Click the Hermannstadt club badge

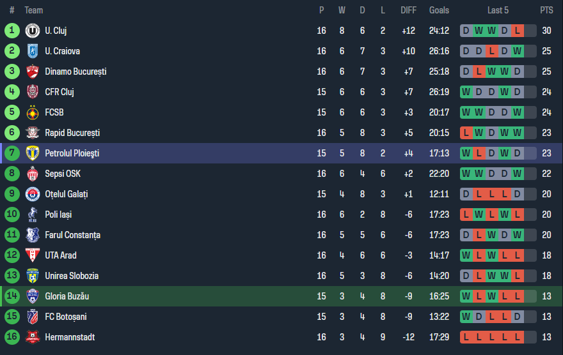pyautogui.click(x=33, y=337)
